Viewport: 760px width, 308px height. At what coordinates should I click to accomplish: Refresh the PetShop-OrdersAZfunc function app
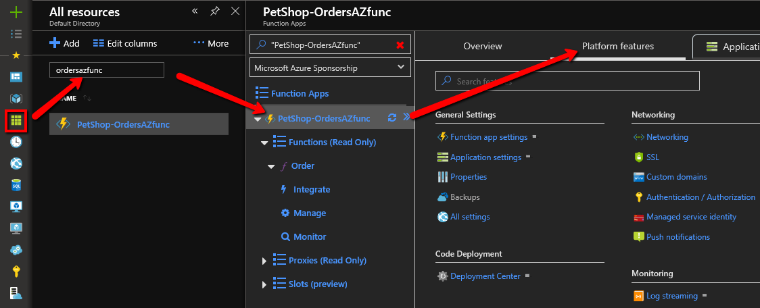[393, 118]
